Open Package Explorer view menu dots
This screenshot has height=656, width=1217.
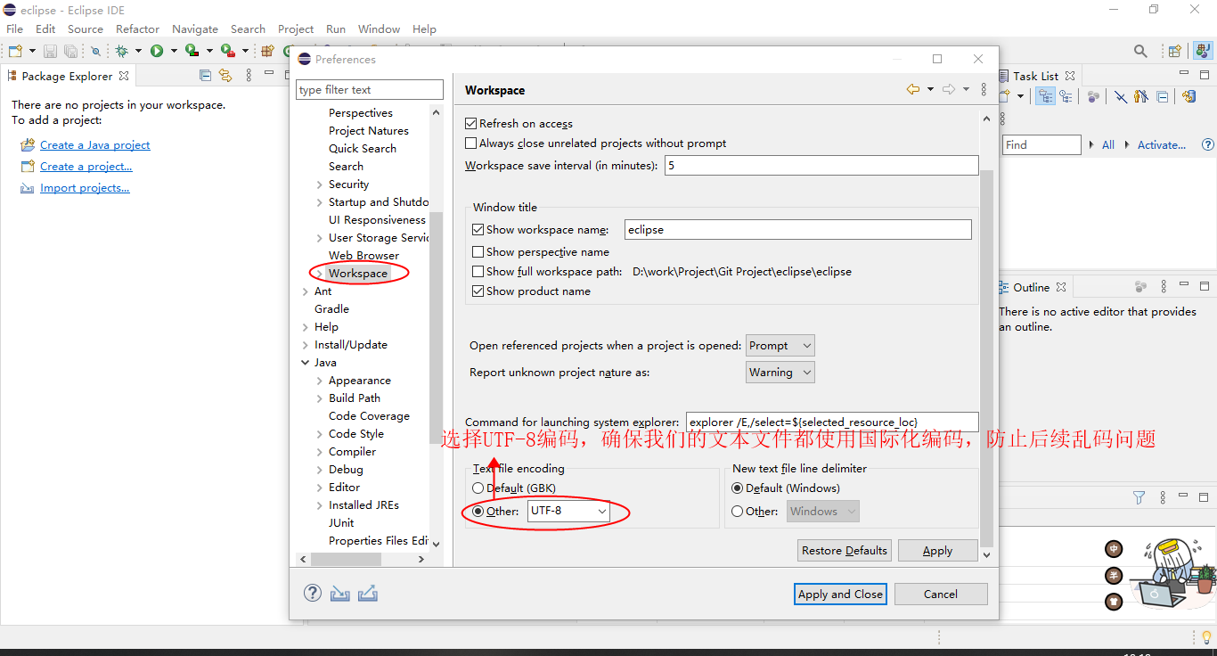click(249, 76)
